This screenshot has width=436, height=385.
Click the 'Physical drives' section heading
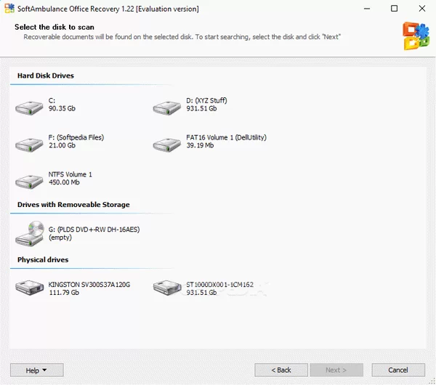43,259
